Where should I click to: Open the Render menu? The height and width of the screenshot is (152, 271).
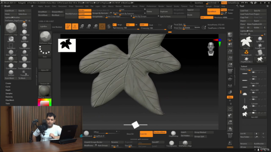pyautogui.click(x=161, y=6)
